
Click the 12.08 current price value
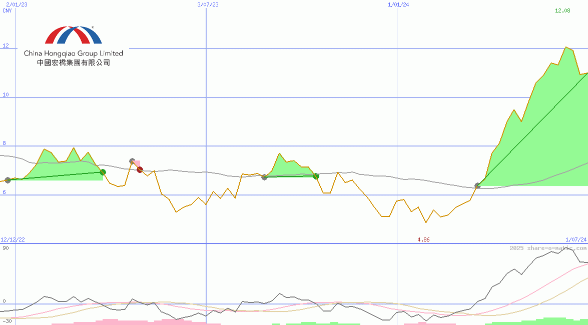[563, 10]
